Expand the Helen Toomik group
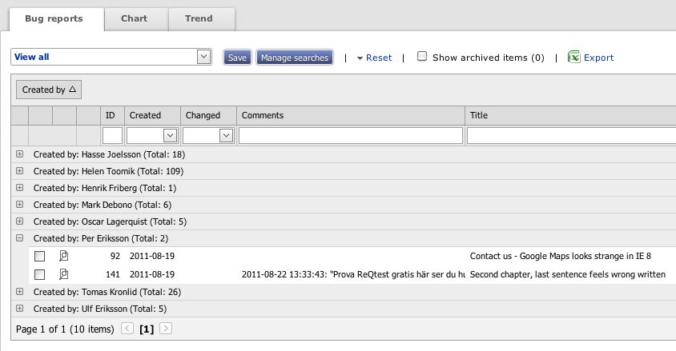Image resolution: width=676 pixels, height=351 pixels. [x=19, y=171]
